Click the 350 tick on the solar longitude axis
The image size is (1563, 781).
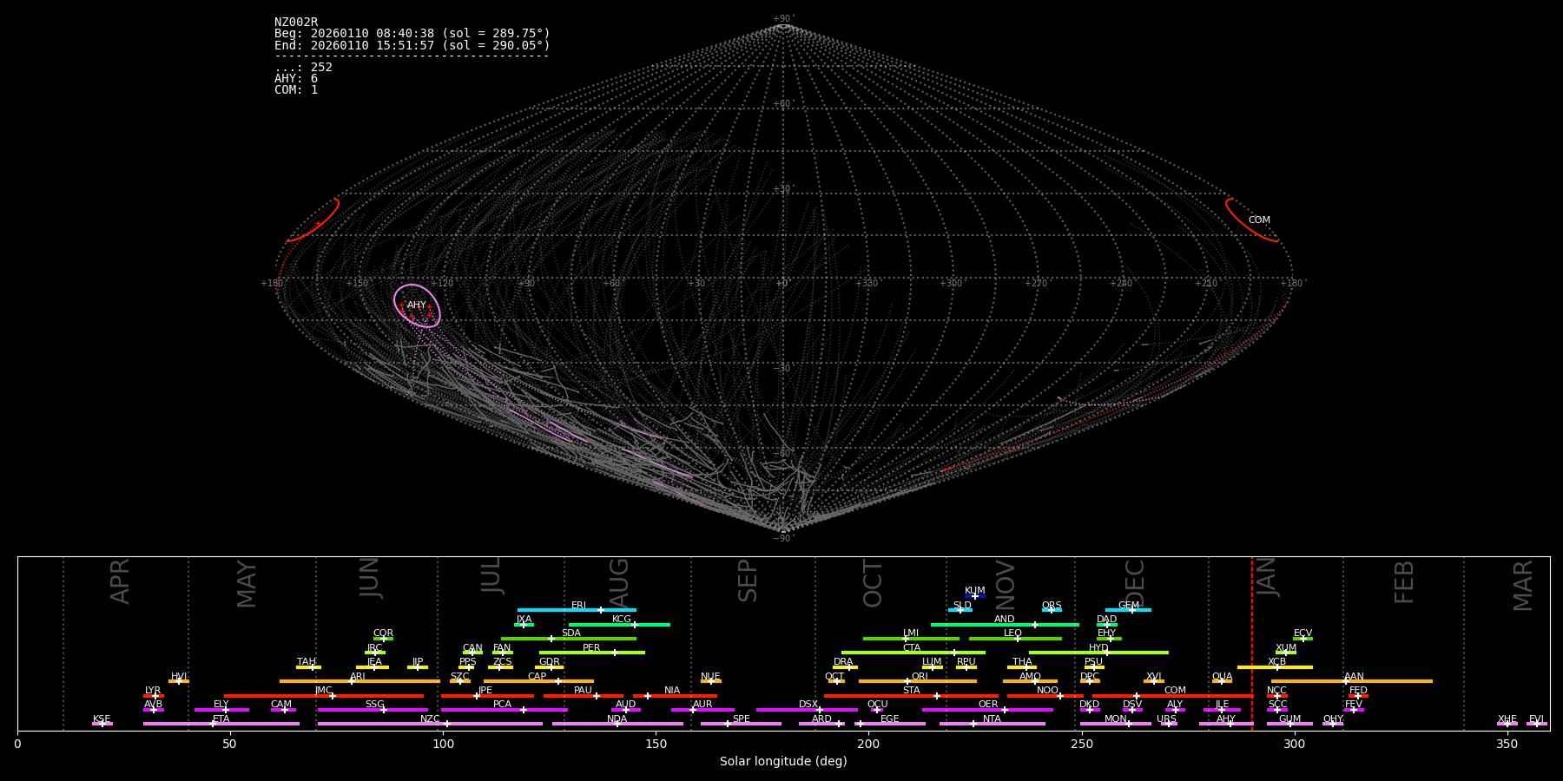[x=1507, y=745]
